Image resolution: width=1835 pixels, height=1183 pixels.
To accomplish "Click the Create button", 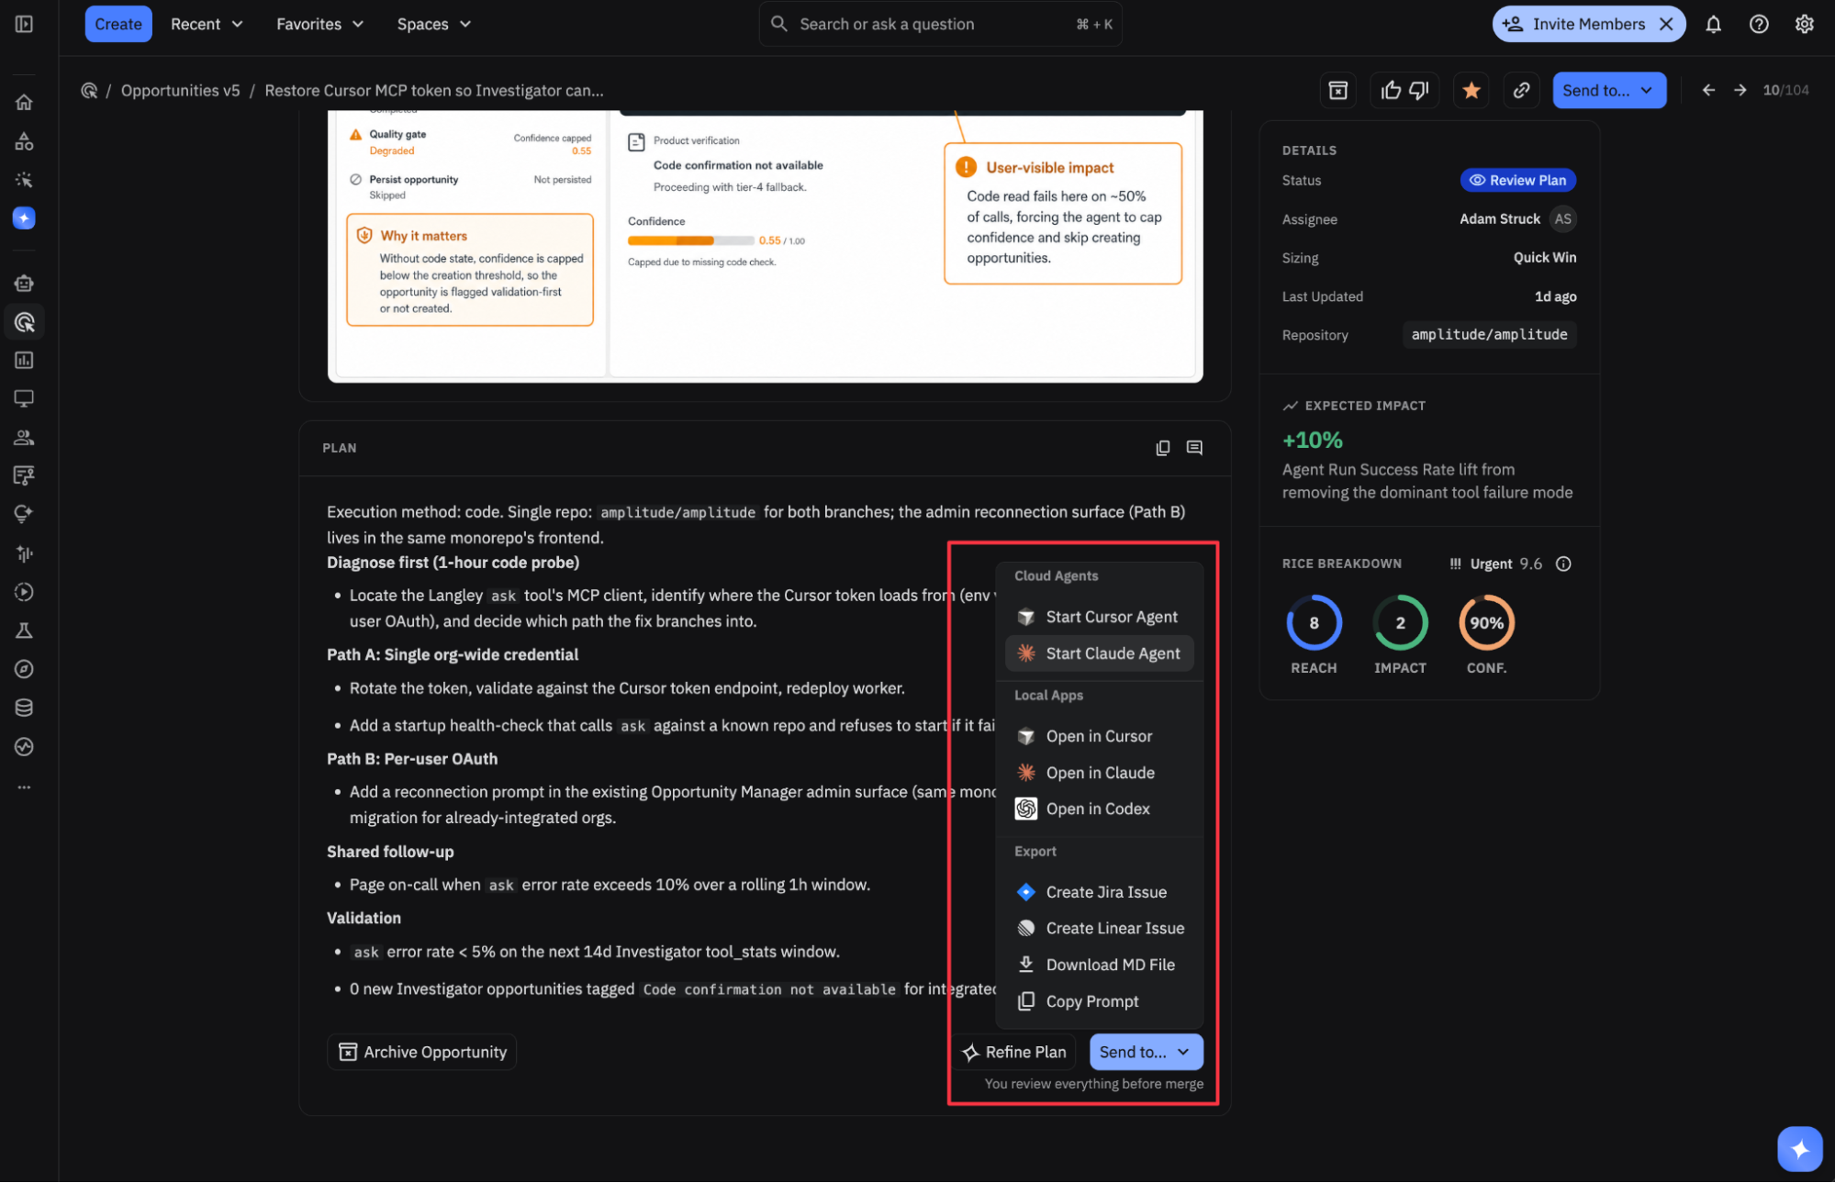I will pos(118,24).
